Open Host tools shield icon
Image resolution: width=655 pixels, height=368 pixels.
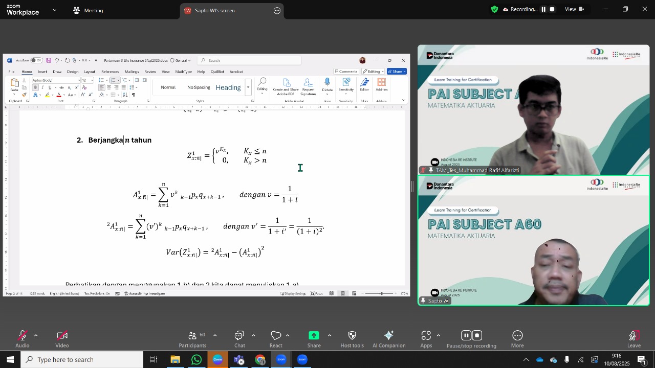(x=352, y=339)
